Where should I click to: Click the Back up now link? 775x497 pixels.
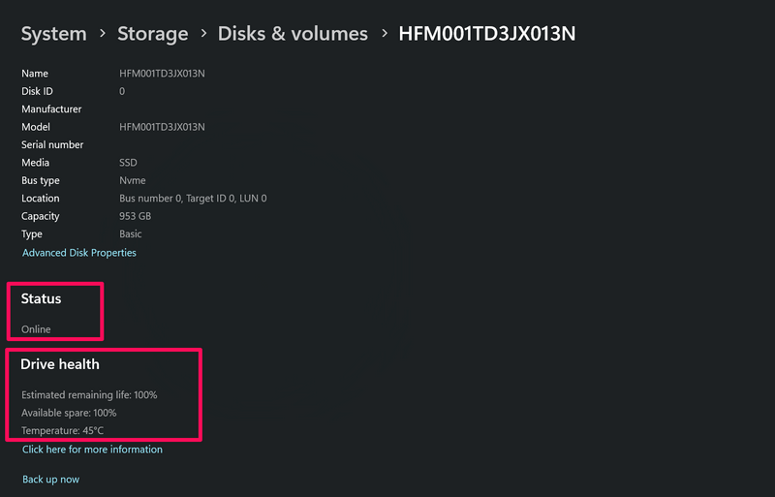pos(50,480)
